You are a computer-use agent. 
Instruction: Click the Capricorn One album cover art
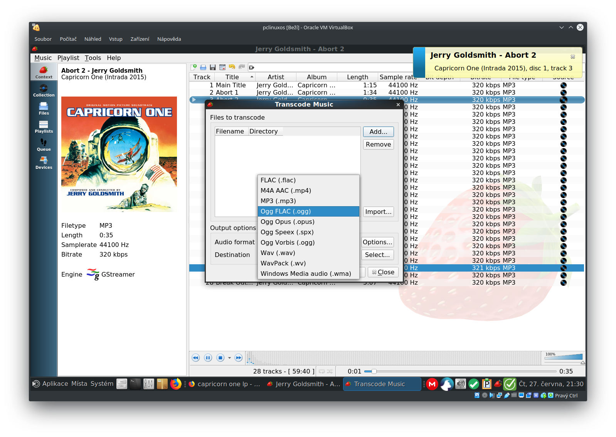click(119, 154)
